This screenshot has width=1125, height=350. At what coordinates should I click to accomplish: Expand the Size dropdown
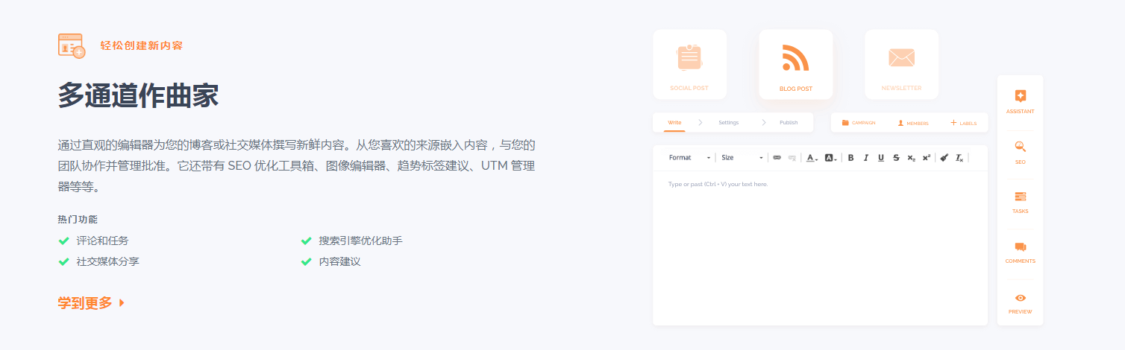click(x=742, y=158)
